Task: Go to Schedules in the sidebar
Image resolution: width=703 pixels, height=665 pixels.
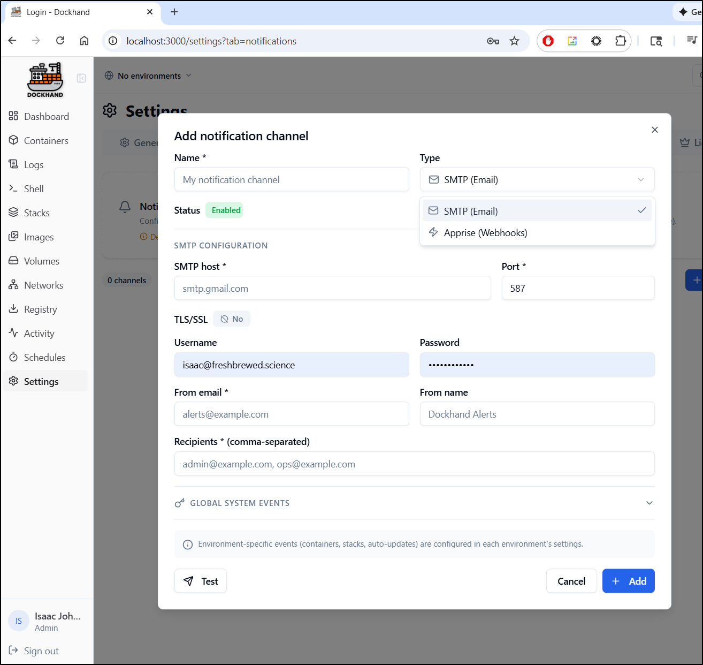Action: click(x=44, y=358)
